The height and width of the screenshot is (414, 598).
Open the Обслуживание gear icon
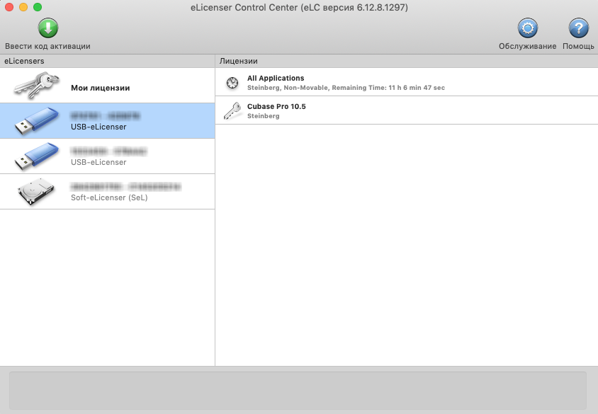(527, 28)
